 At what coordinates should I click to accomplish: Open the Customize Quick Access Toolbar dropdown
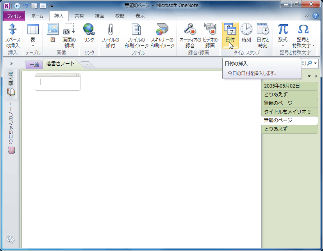click(x=52, y=6)
